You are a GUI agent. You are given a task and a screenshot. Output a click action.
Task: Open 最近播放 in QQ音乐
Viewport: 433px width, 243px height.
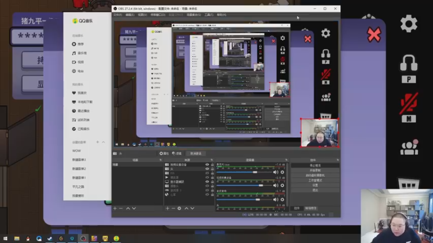pos(81,111)
